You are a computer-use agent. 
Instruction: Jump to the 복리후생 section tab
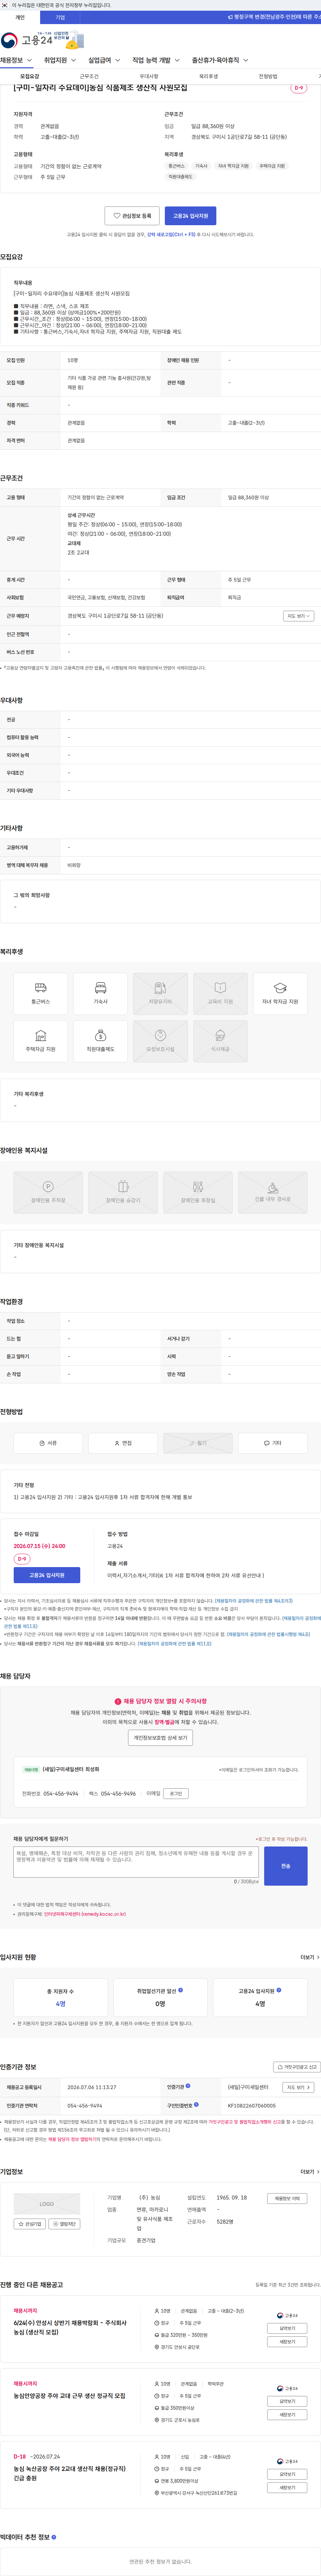(208, 76)
